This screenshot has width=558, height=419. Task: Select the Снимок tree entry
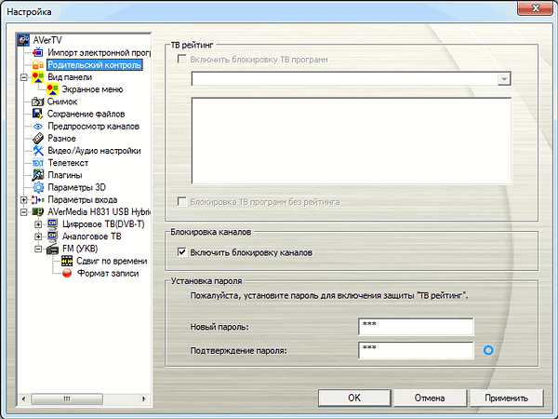tap(62, 101)
